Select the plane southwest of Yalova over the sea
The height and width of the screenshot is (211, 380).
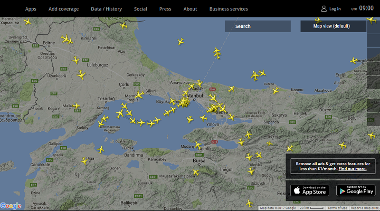[x=190, y=119]
